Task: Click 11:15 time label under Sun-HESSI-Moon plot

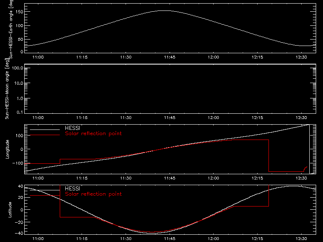Action: coord(82,118)
